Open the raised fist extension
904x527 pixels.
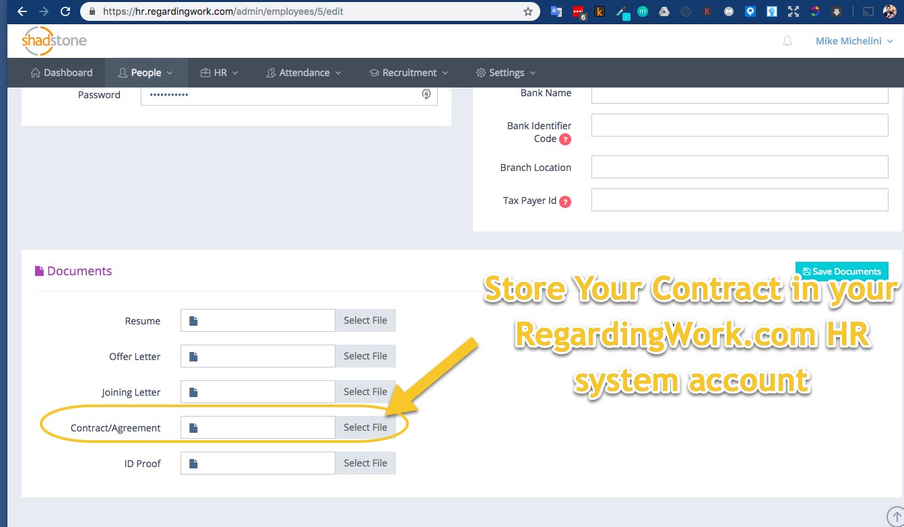(x=772, y=11)
